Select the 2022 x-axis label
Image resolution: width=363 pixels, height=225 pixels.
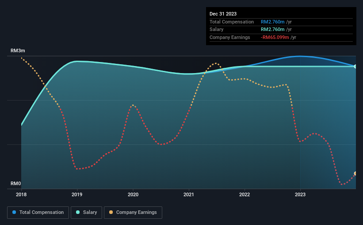click(245, 194)
